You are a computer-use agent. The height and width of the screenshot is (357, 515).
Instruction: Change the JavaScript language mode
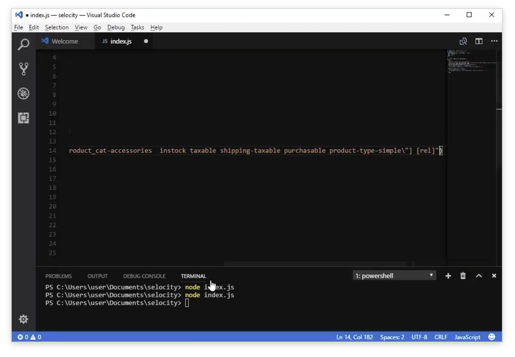[x=467, y=337]
